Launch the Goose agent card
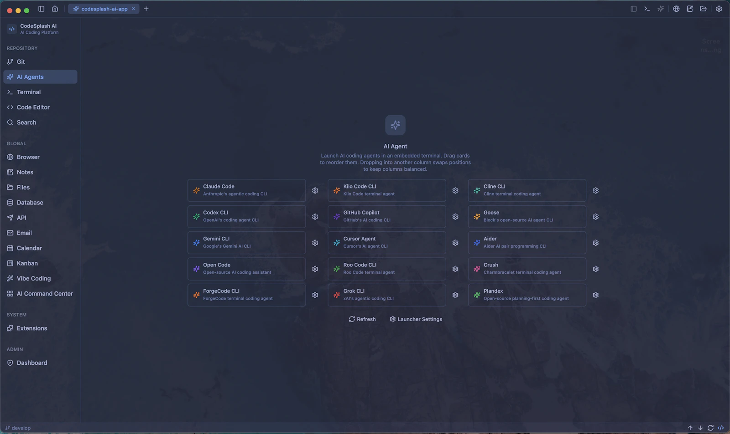This screenshot has height=434, width=730. (x=527, y=217)
